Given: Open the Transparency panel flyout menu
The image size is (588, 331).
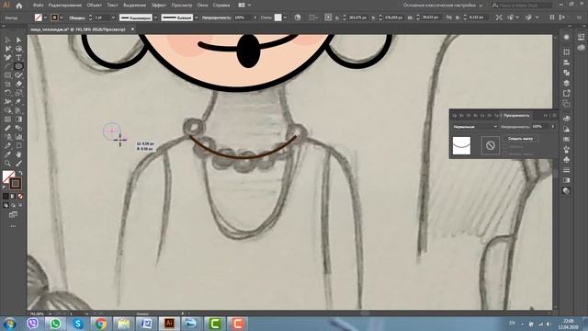Looking at the screenshot, I should coord(554,115).
